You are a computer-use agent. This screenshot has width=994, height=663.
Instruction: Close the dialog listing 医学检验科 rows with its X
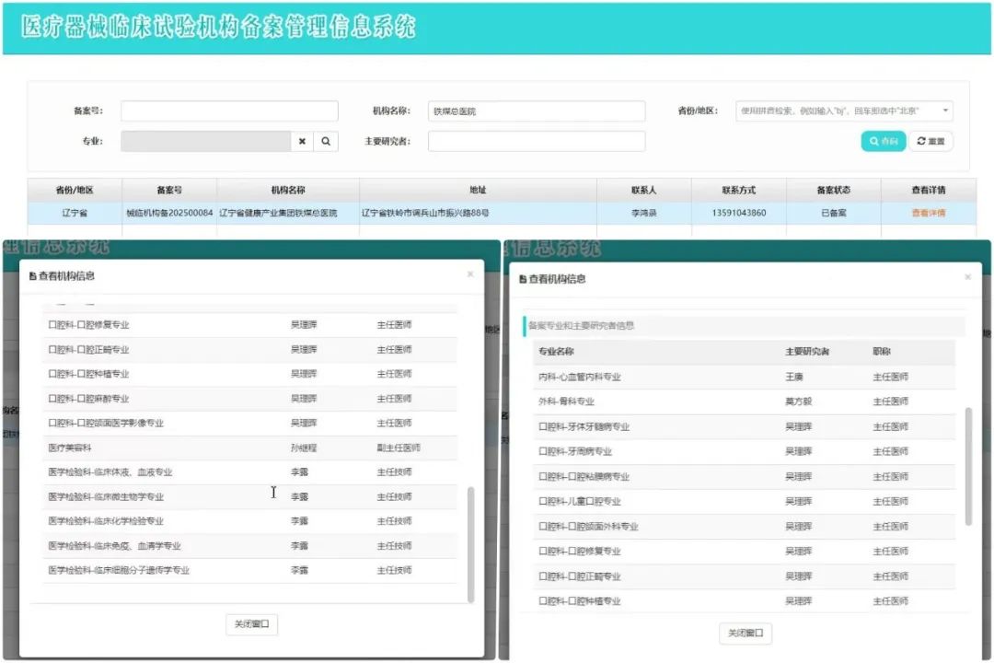coord(470,274)
